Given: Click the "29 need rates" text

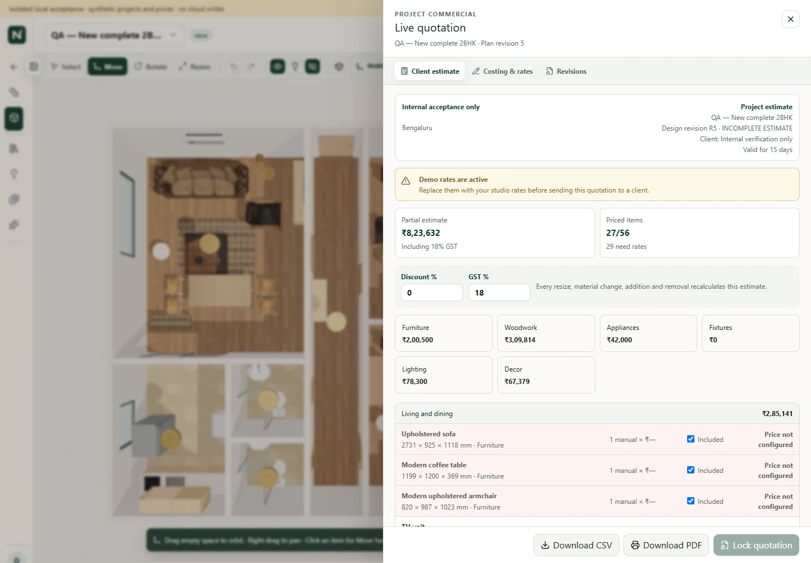Looking at the screenshot, I should click(626, 247).
